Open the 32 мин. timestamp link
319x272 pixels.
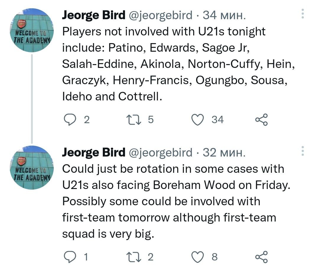224,152
